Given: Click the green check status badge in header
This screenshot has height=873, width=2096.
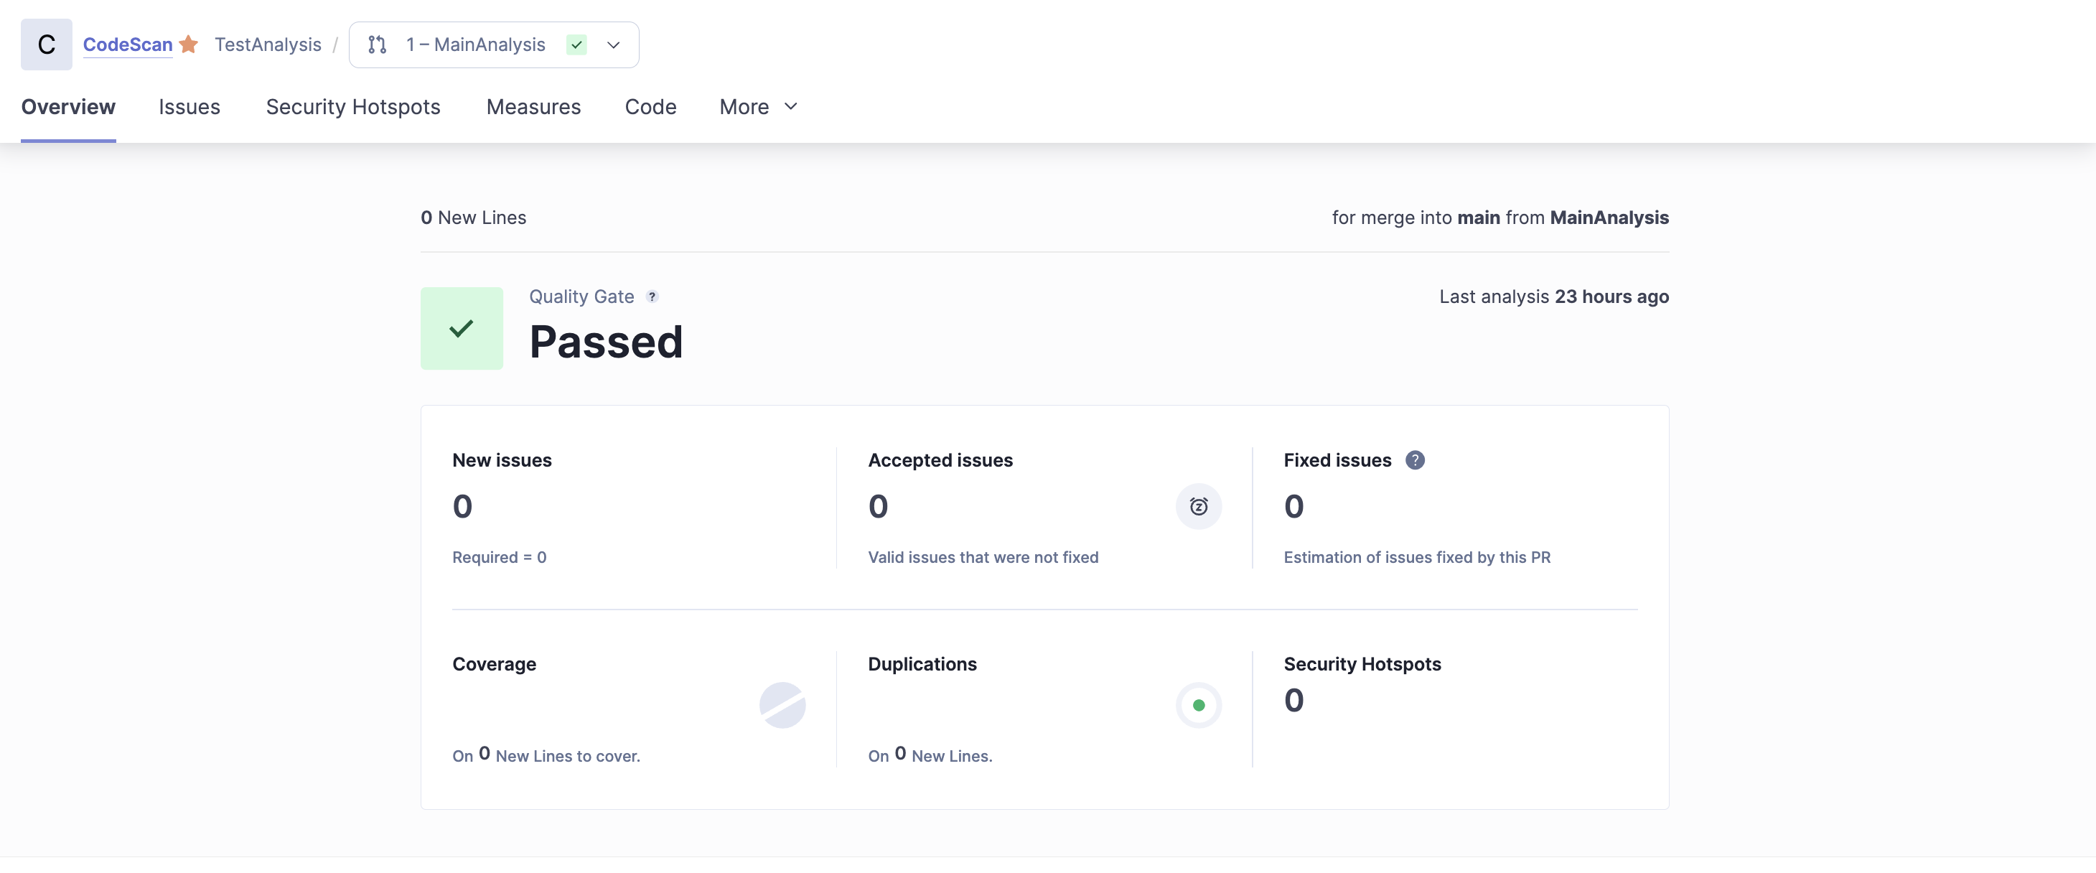Looking at the screenshot, I should coord(576,45).
